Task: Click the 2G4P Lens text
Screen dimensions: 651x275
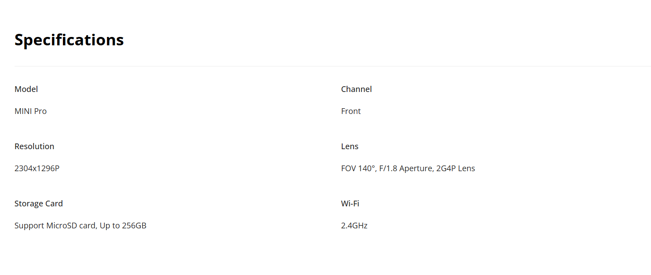Action: point(456,169)
